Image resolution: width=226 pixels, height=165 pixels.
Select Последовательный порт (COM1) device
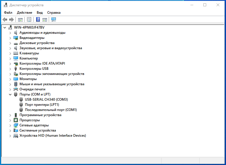point(51,110)
